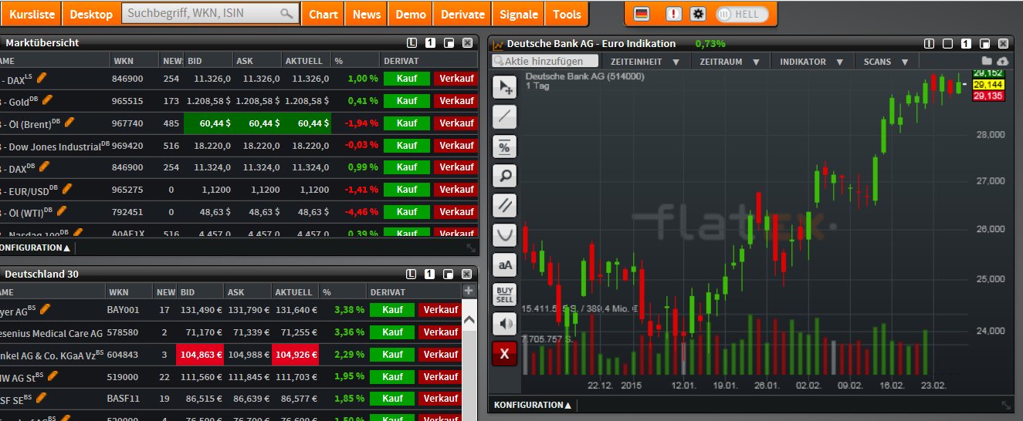Click the BUY SELL chart tool
The width and height of the screenshot is (1023, 421).
pos(505,294)
